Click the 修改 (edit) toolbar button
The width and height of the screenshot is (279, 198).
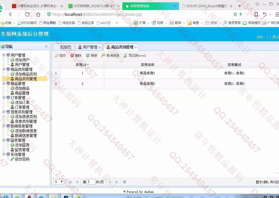(60, 55)
